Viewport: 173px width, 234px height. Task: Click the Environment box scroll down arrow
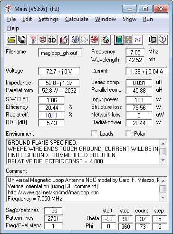pos(163,160)
